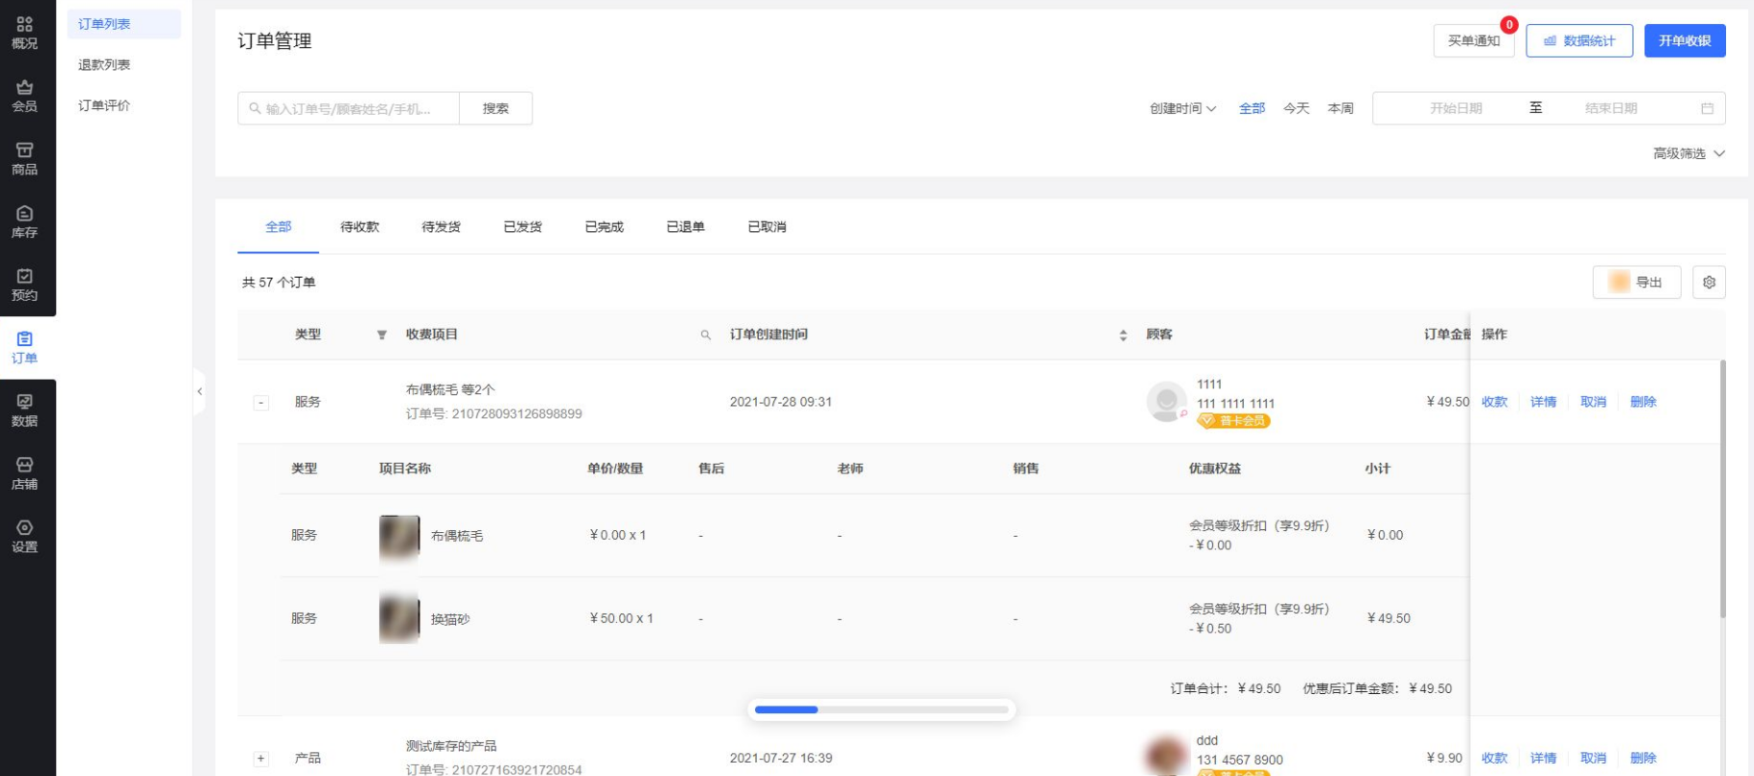The height and width of the screenshot is (776, 1754).
Task: Export orders with 导出 button
Action: (1636, 282)
